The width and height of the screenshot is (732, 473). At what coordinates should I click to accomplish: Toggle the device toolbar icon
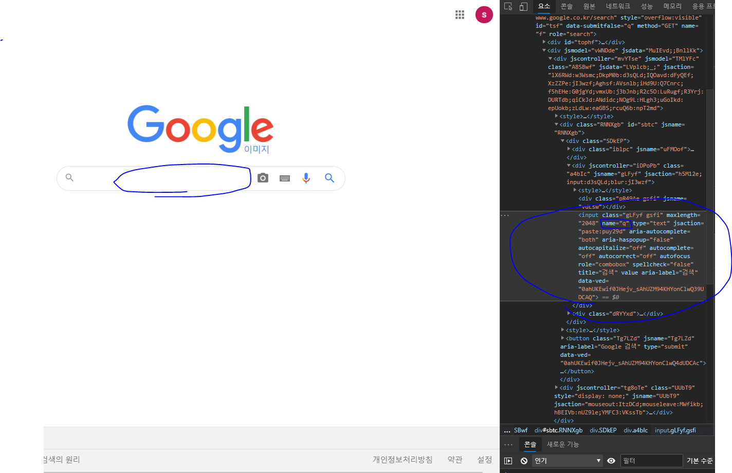(x=523, y=6)
